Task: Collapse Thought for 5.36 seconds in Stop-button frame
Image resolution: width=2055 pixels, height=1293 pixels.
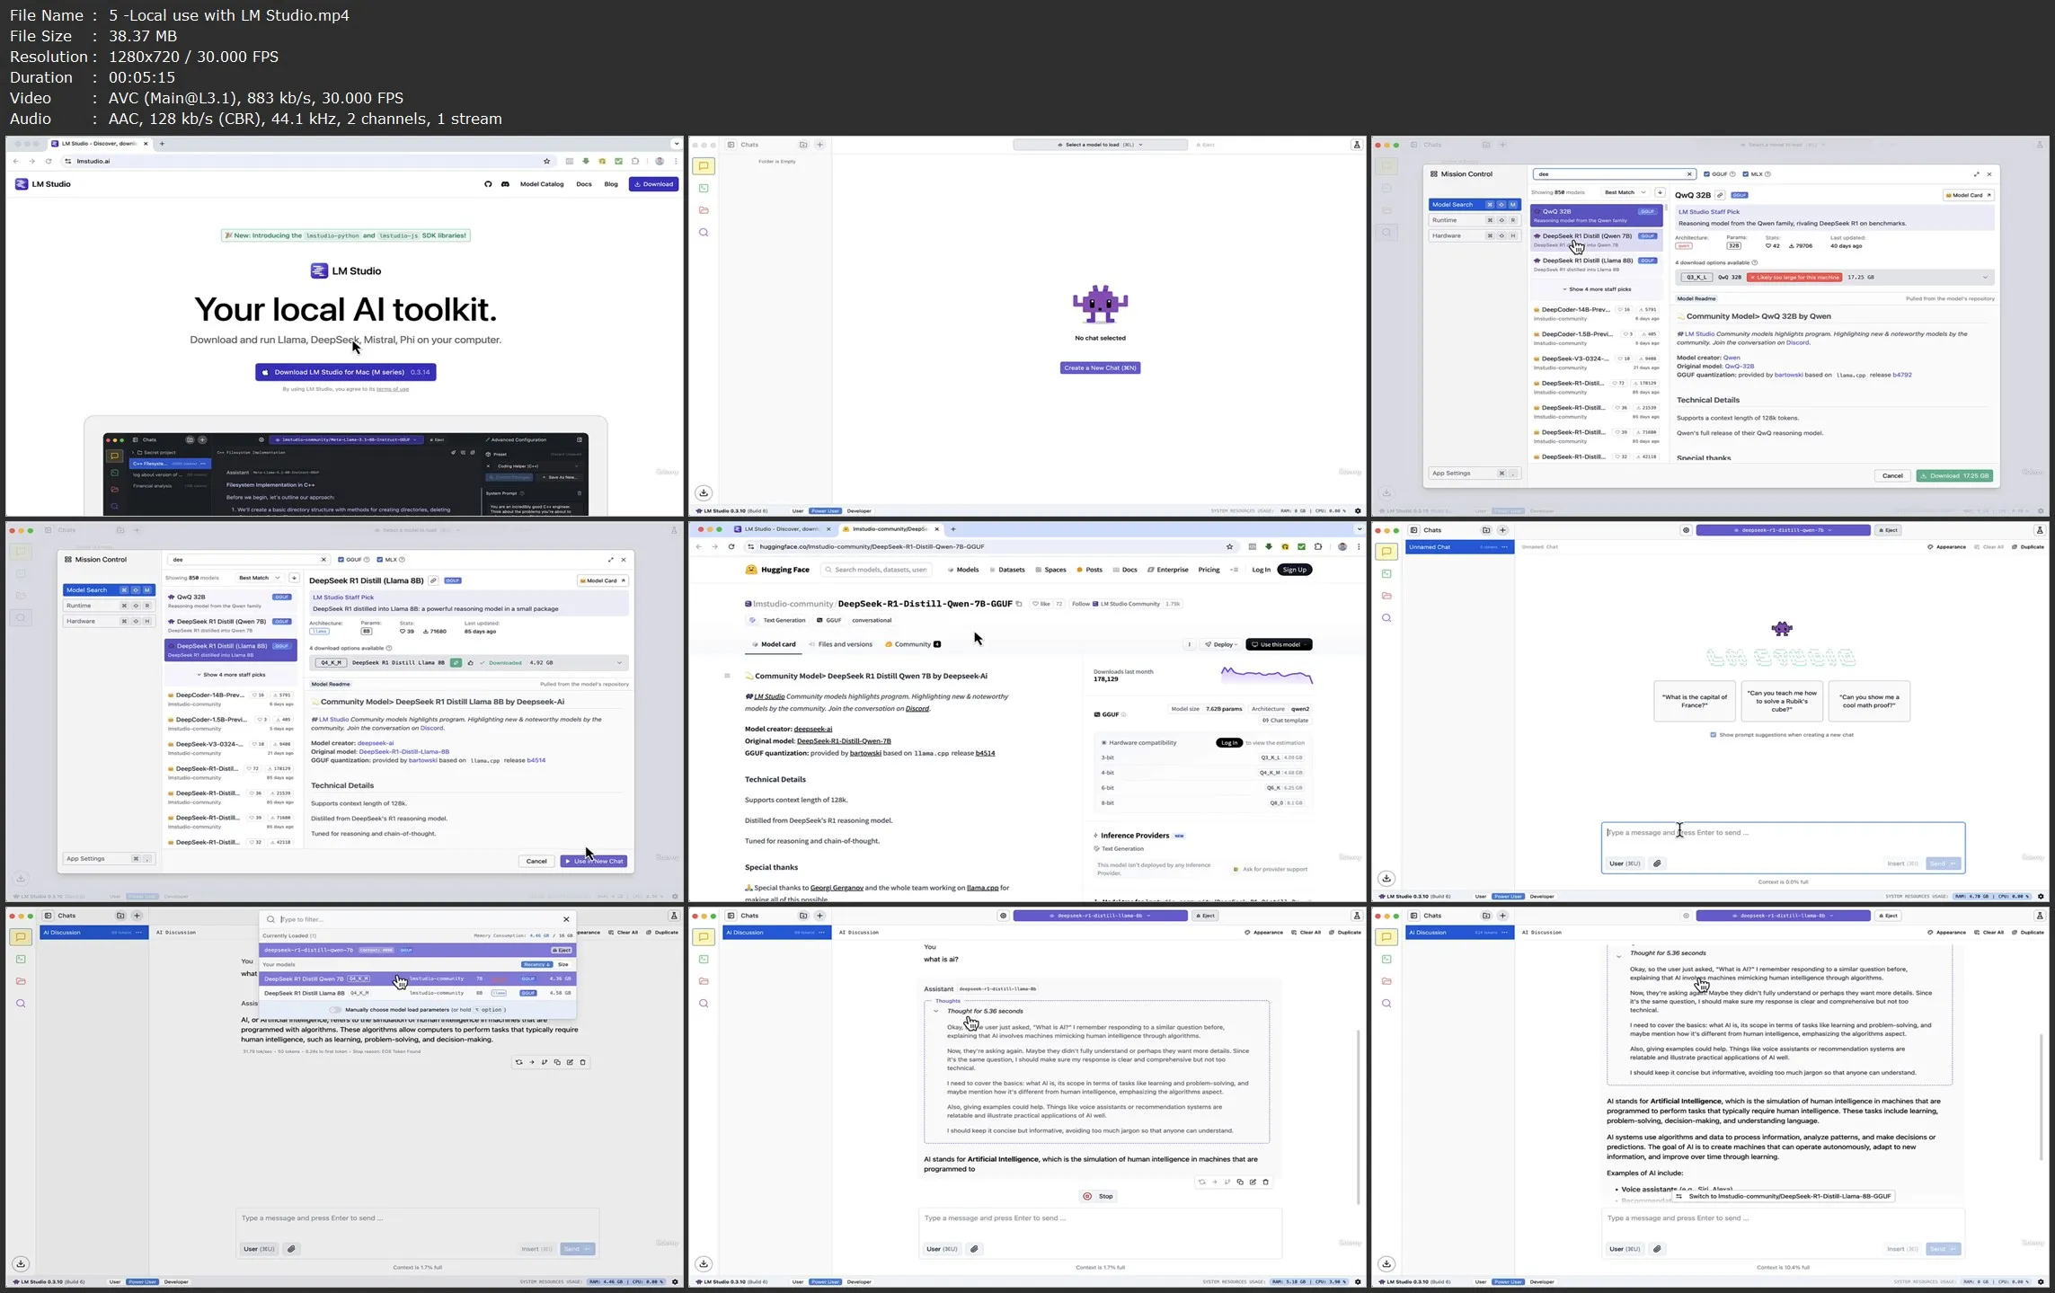Action: (x=935, y=1011)
